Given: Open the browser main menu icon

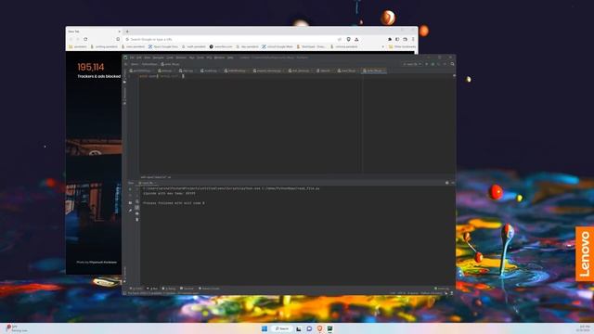Looking at the screenshot, I should click(x=413, y=39).
